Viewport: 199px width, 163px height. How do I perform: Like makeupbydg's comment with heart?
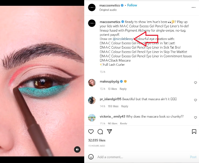(x=195, y=83)
